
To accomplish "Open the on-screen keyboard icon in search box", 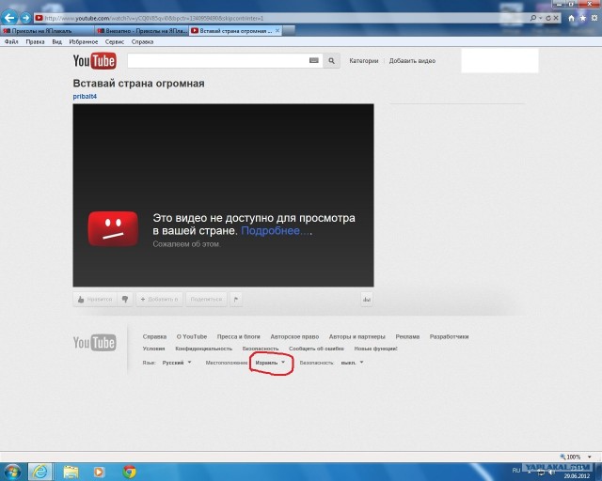I will pyautogui.click(x=313, y=60).
